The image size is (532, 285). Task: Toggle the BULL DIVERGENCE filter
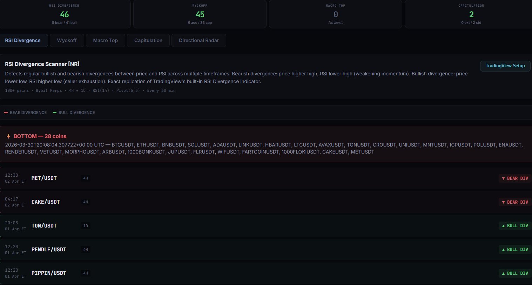pyautogui.click(x=74, y=113)
